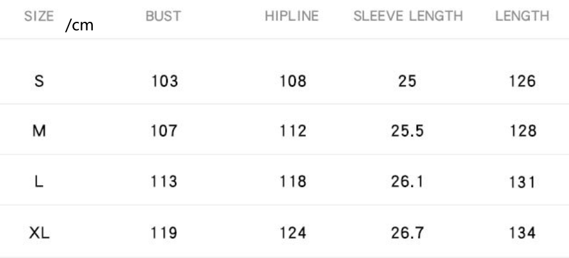569x258 pixels.
Task: Click sleeve length value 25.5
Action: coord(407,131)
